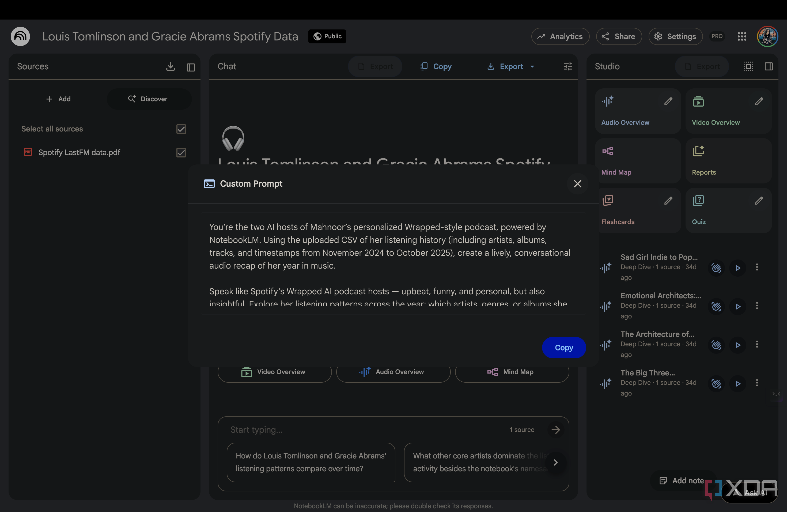Edit the Audio Overview with its pencil icon
Image resolution: width=787 pixels, height=512 pixels.
click(x=668, y=101)
